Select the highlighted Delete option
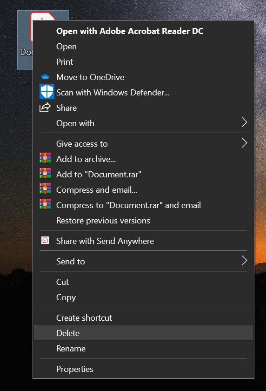 (143, 333)
